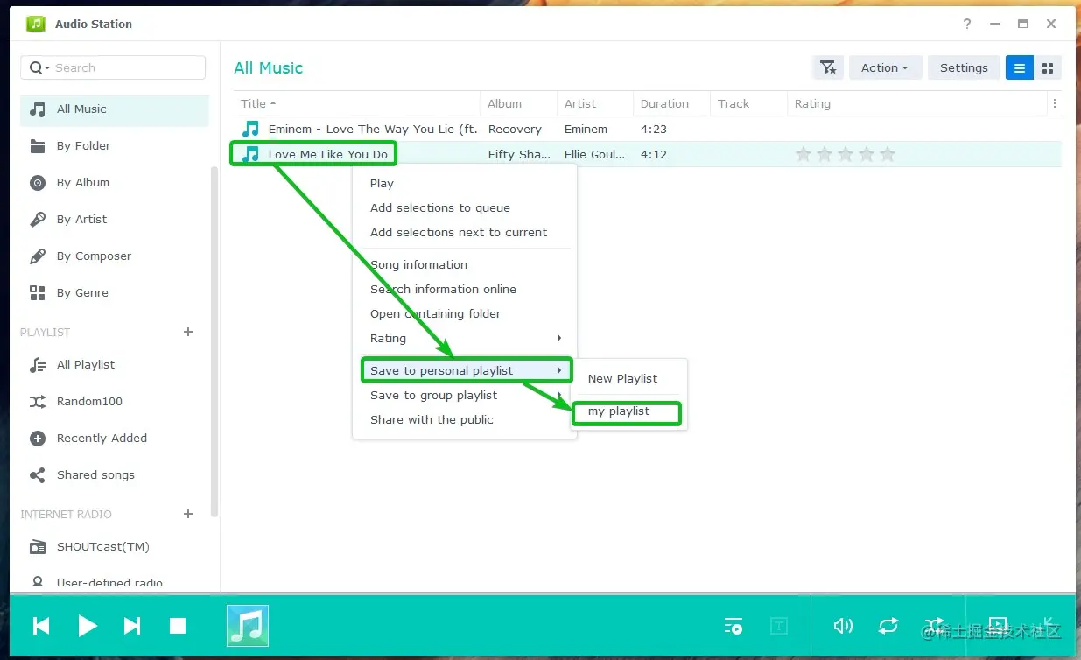
Task: Open Shared songs
Action: click(x=114, y=475)
